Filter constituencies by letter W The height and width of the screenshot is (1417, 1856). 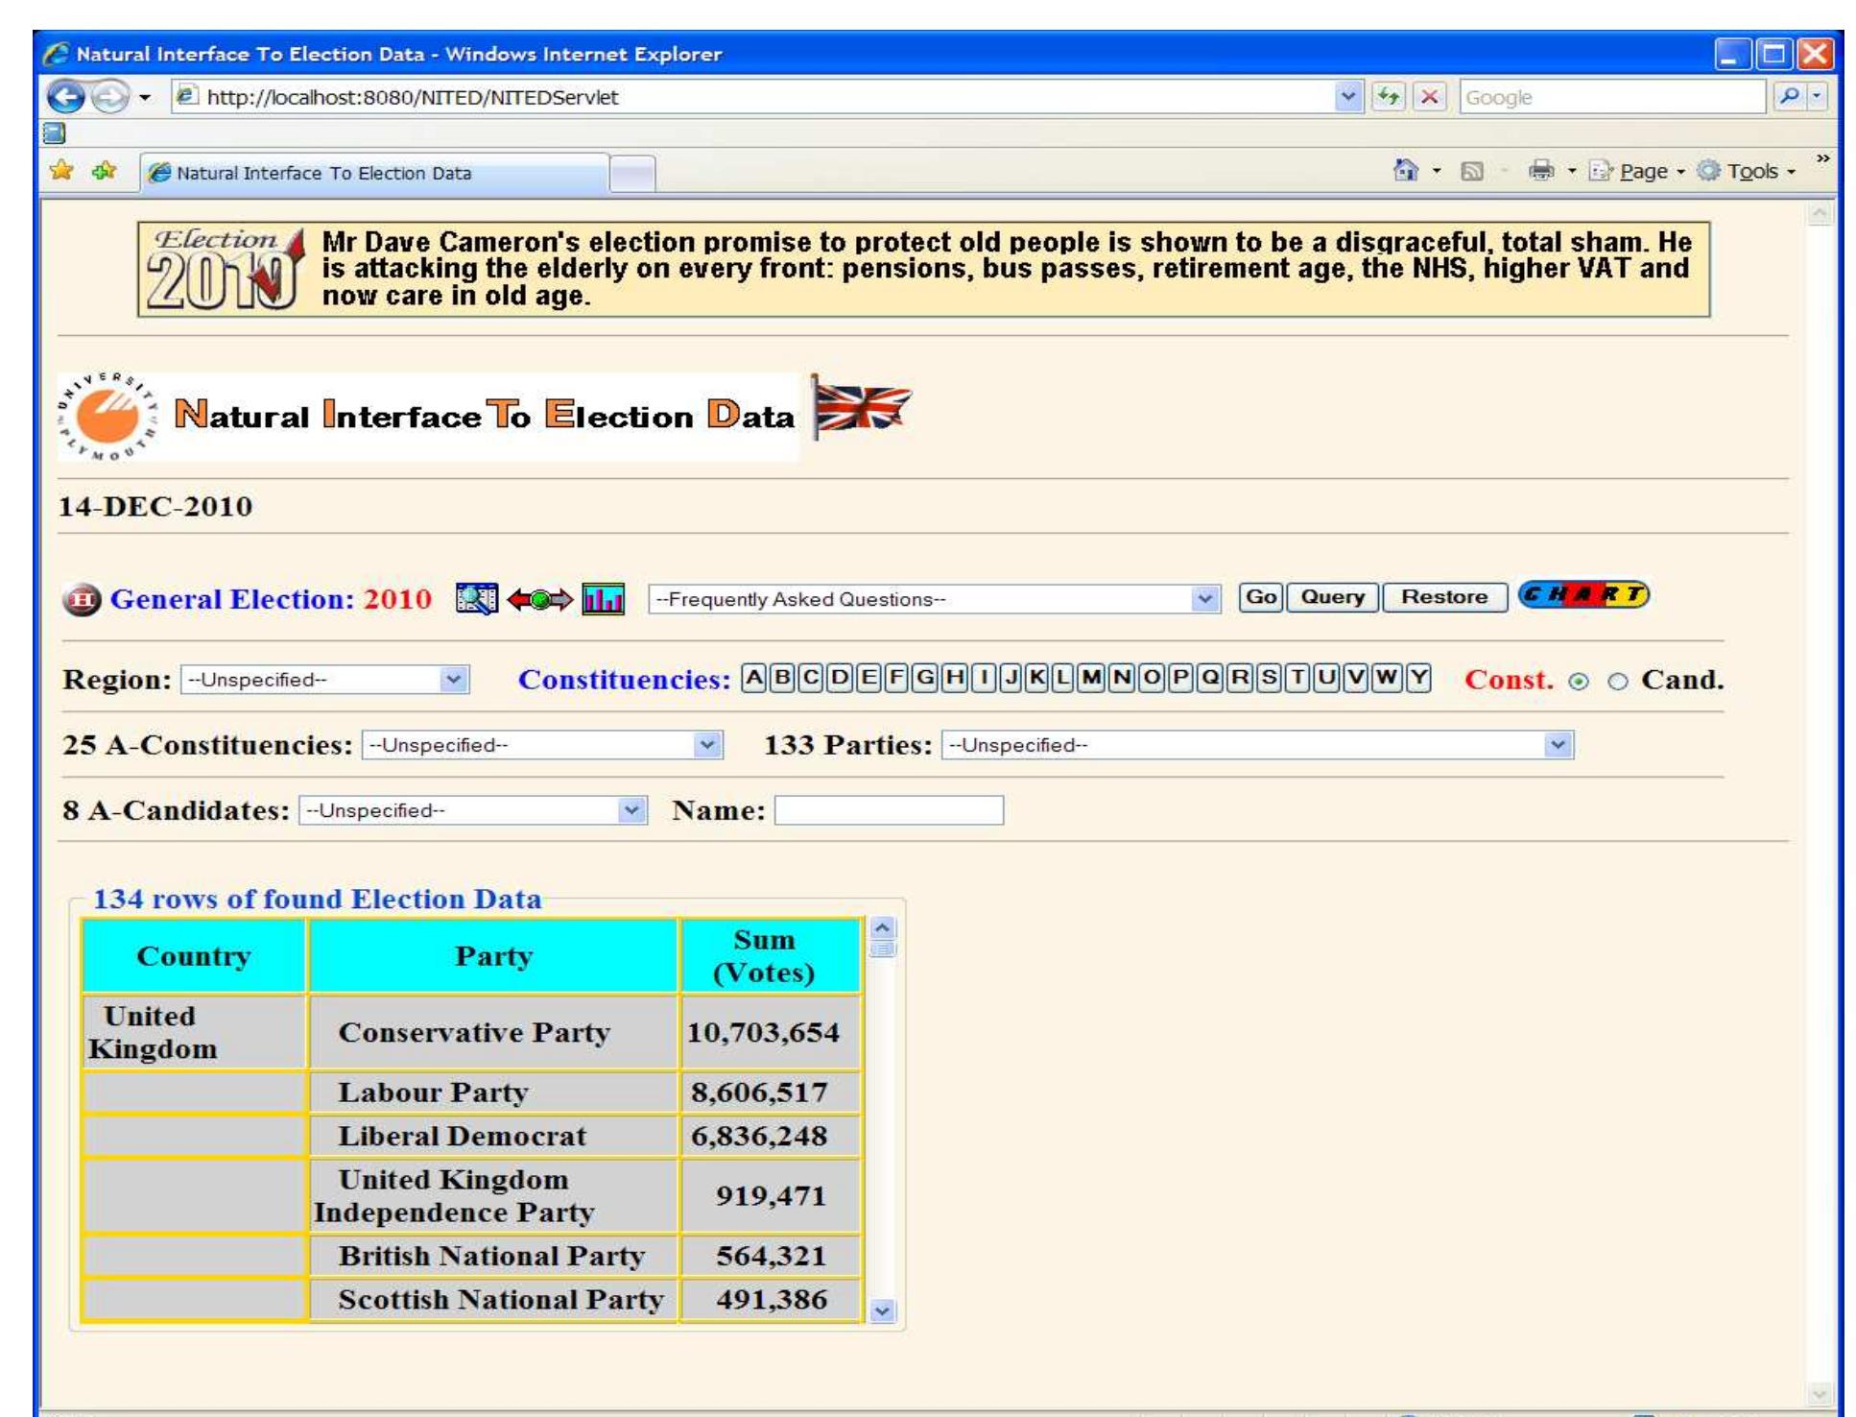[x=1387, y=679]
